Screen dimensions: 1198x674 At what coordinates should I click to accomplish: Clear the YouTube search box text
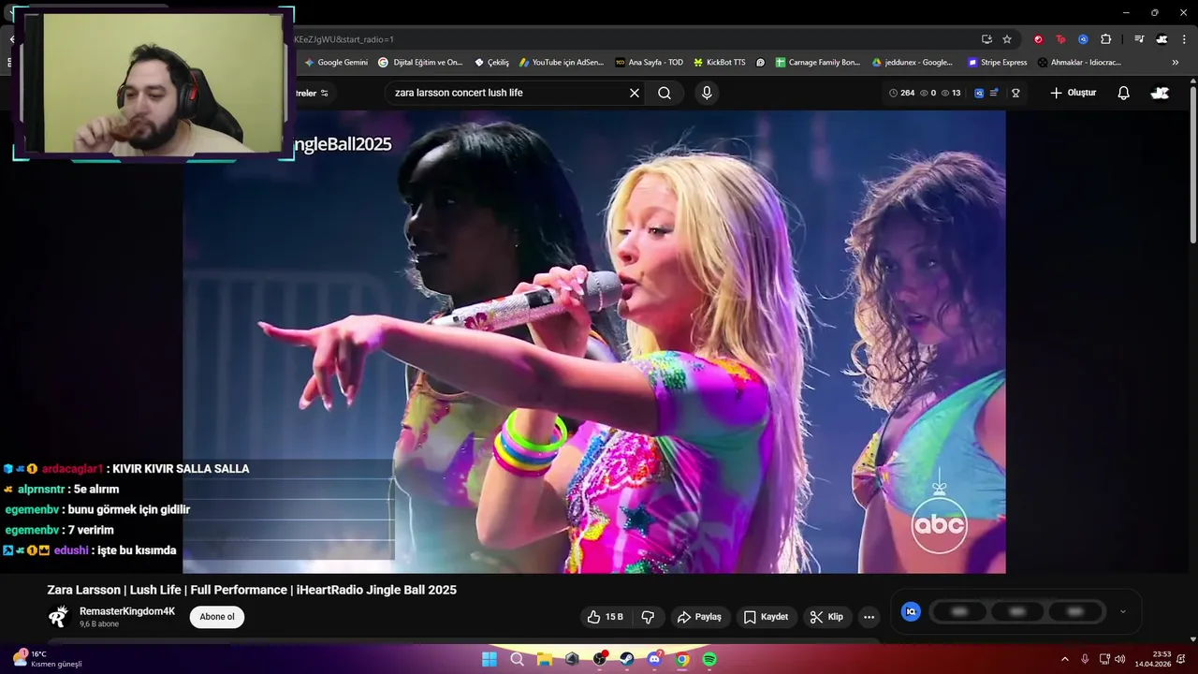coord(635,93)
